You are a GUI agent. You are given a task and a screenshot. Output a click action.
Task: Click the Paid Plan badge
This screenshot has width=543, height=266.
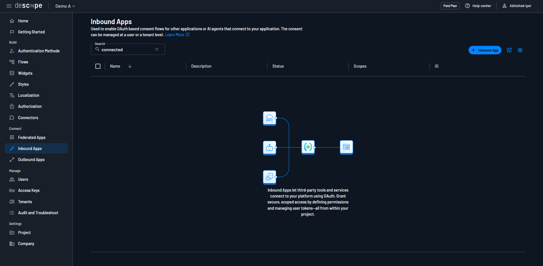point(450,6)
